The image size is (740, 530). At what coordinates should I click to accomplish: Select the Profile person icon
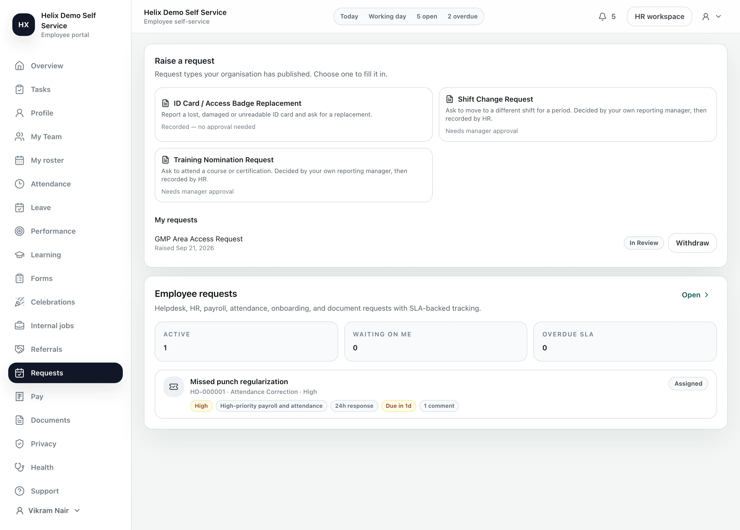20,113
